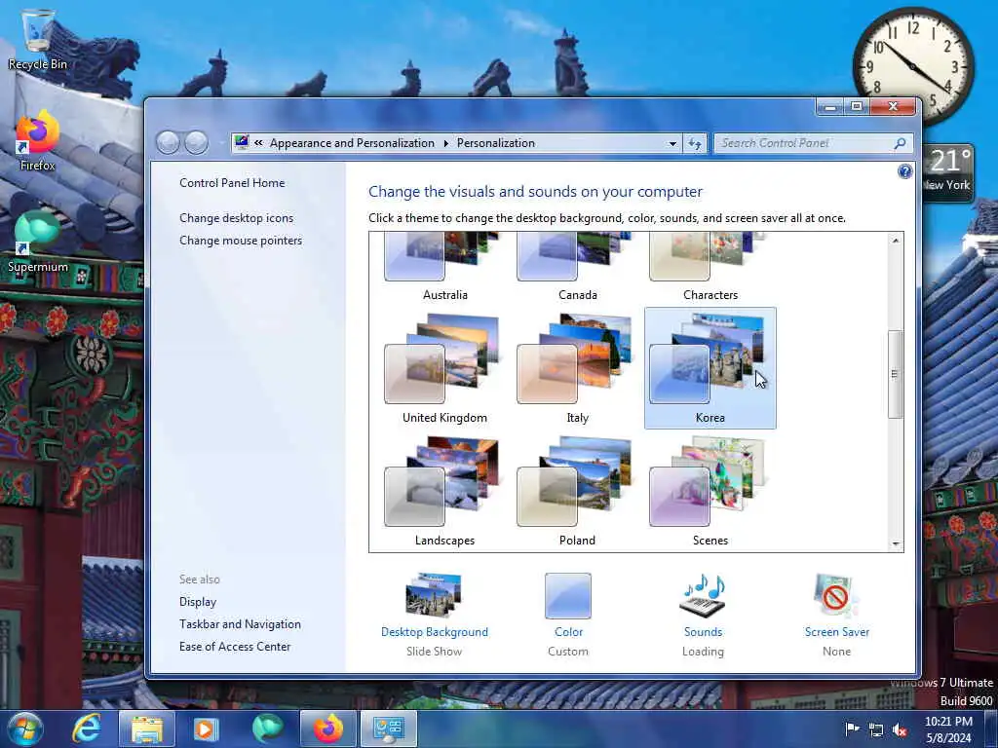
Task: Click the theme list scrollbar thumb
Action: click(896, 374)
